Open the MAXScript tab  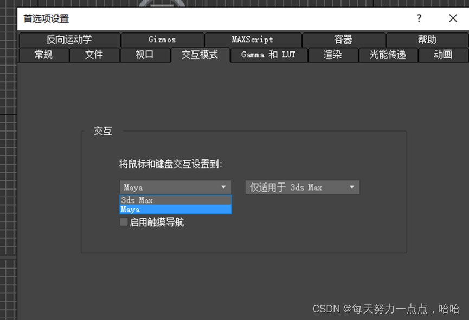253,40
